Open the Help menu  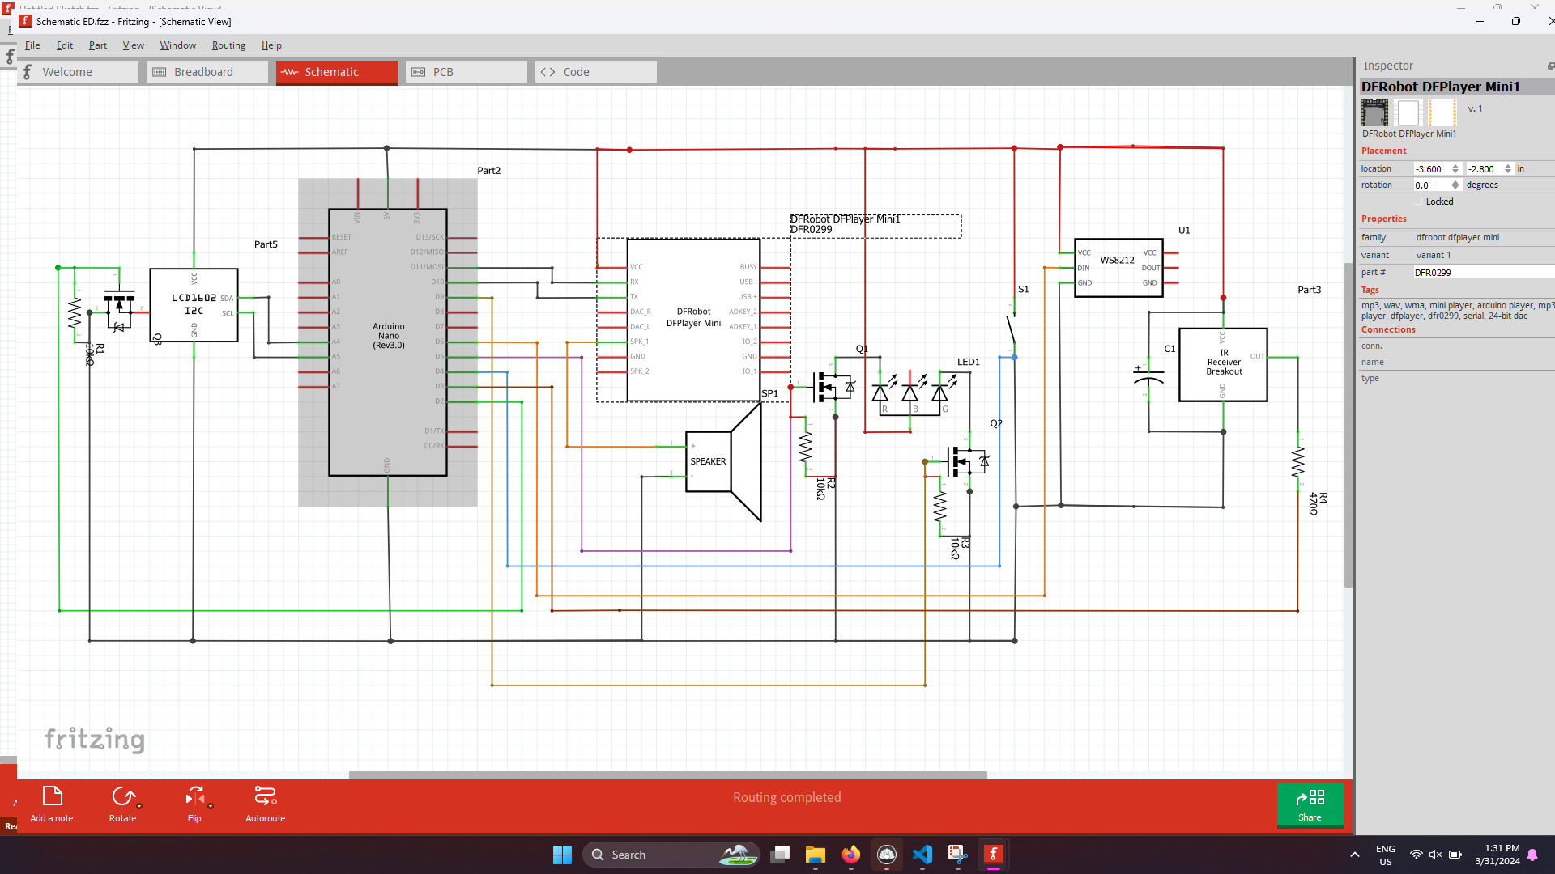[271, 45]
